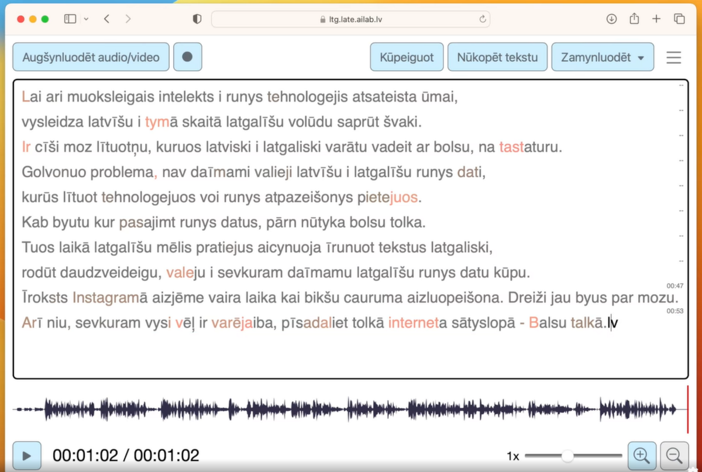The height and width of the screenshot is (472, 702).
Task: Zoom in the waveform with magnifier plus
Action: click(642, 455)
